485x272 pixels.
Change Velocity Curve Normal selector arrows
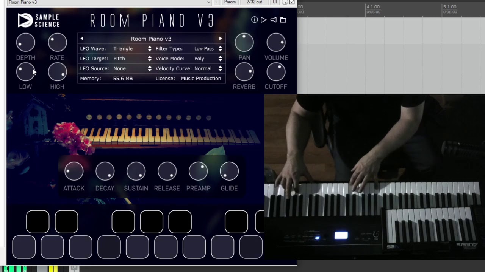[x=220, y=68]
